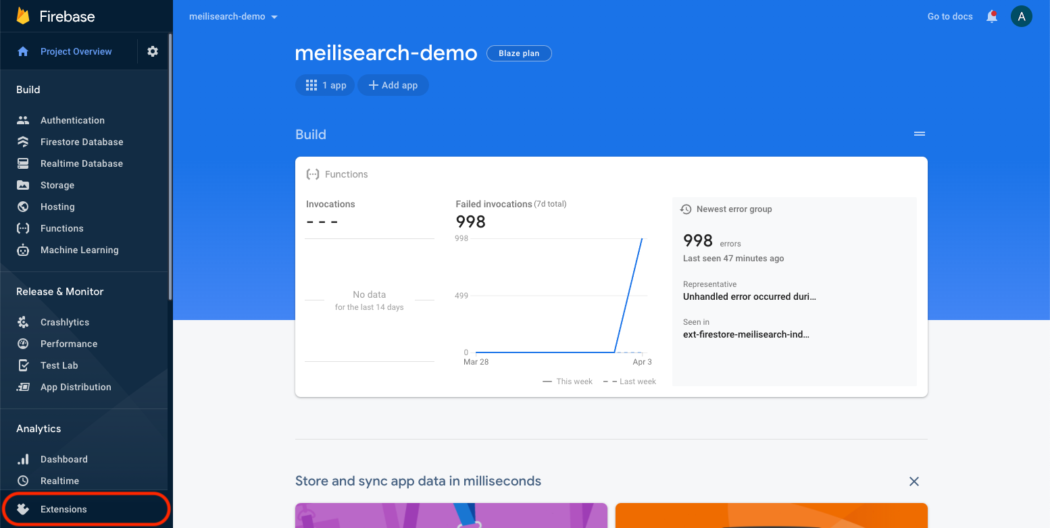The image size is (1050, 528).
Task: Click the Performance gauge icon
Action: coord(23,344)
